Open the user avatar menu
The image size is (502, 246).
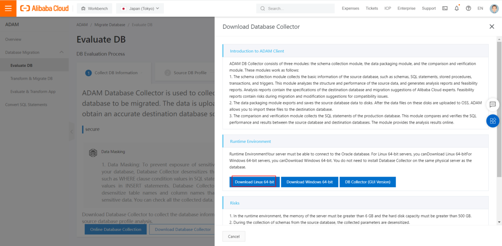pyautogui.click(x=494, y=8)
